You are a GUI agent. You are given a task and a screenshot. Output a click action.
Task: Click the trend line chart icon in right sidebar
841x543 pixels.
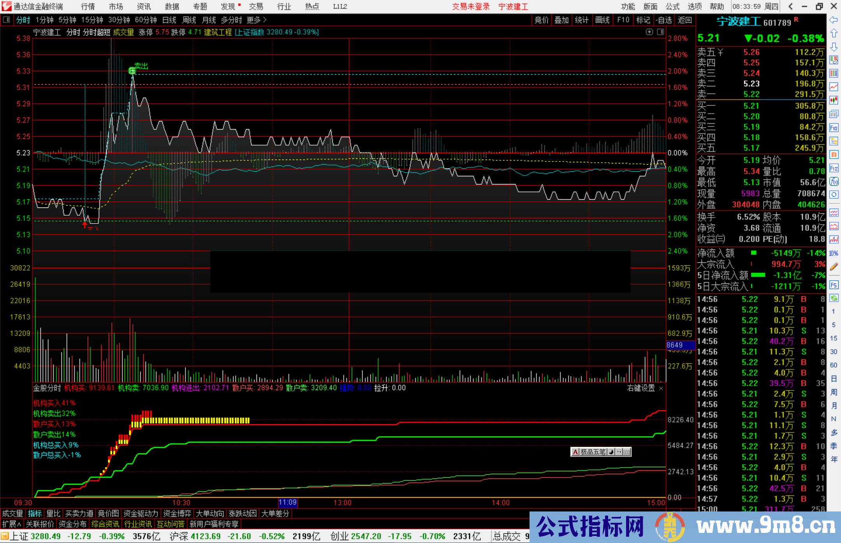tap(834, 87)
